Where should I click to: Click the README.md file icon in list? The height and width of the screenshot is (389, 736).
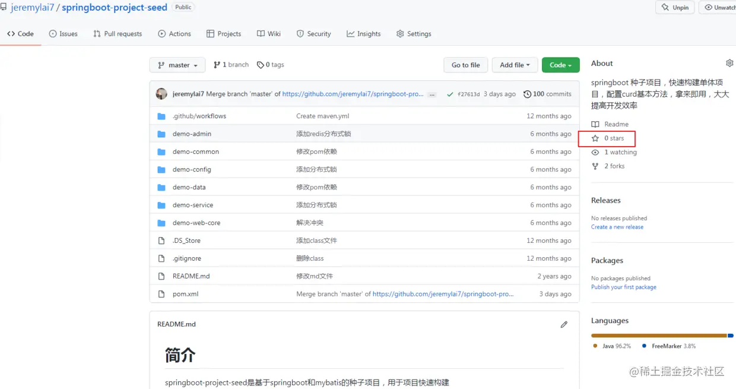point(161,276)
